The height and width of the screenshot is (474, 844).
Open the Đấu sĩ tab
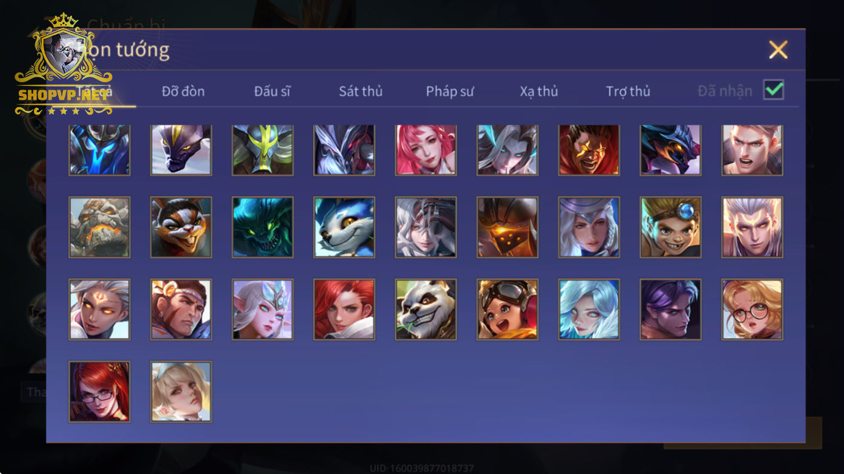point(272,91)
